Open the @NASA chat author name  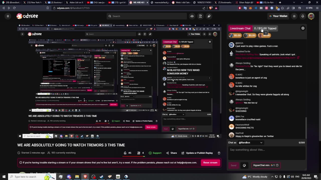tap(239, 43)
